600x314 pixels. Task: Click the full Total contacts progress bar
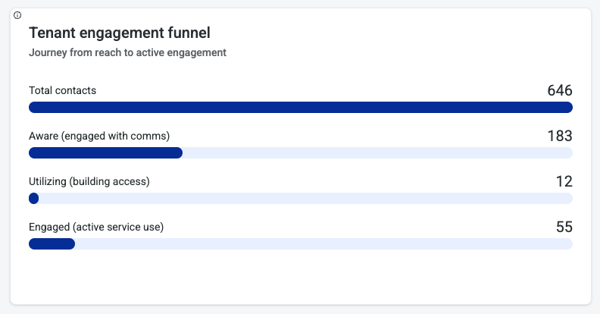tap(300, 108)
